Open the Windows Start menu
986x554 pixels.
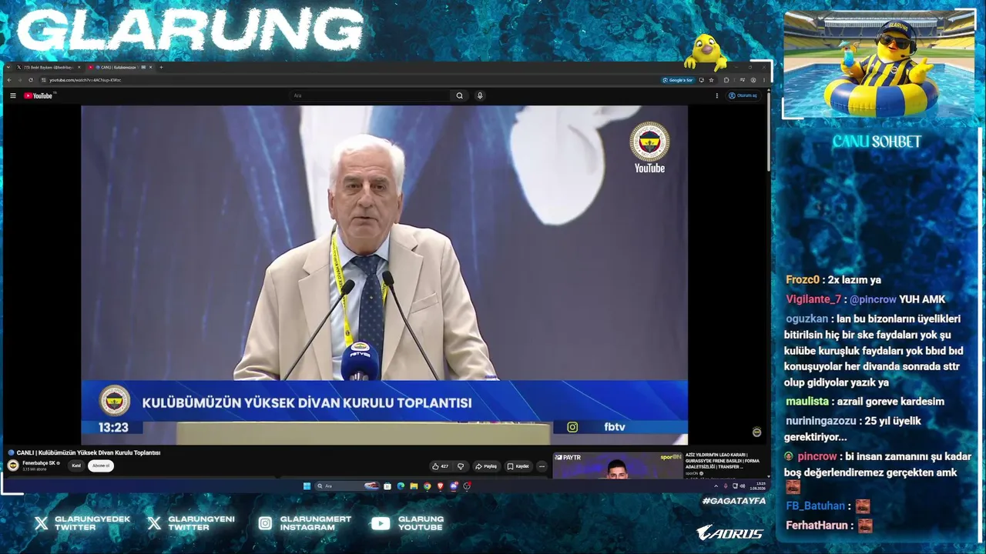[x=307, y=486]
